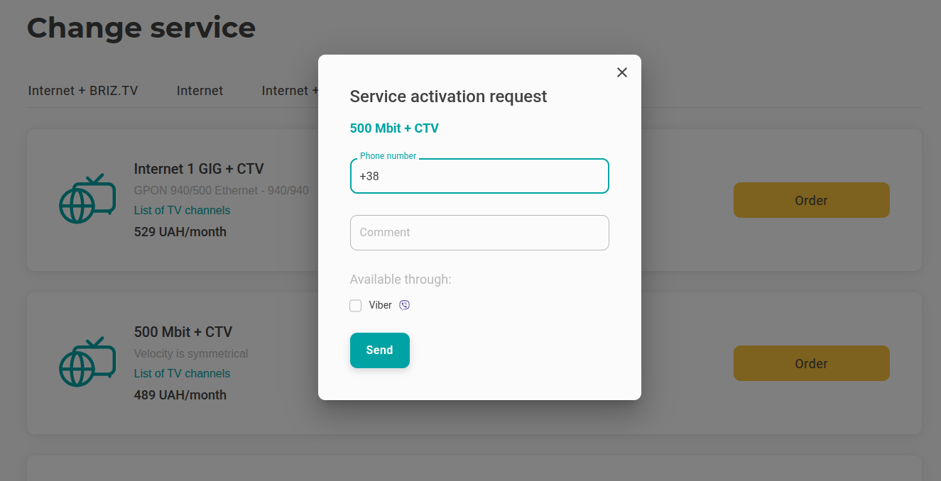Image resolution: width=941 pixels, height=481 pixels.
Task: Focus the Phone number input field
Action: (x=479, y=176)
